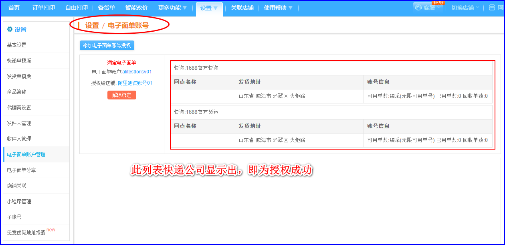Viewport: 505px width, 245px height.
Task: Select 店铺关联 in the sidebar
Action: tap(36, 186)
